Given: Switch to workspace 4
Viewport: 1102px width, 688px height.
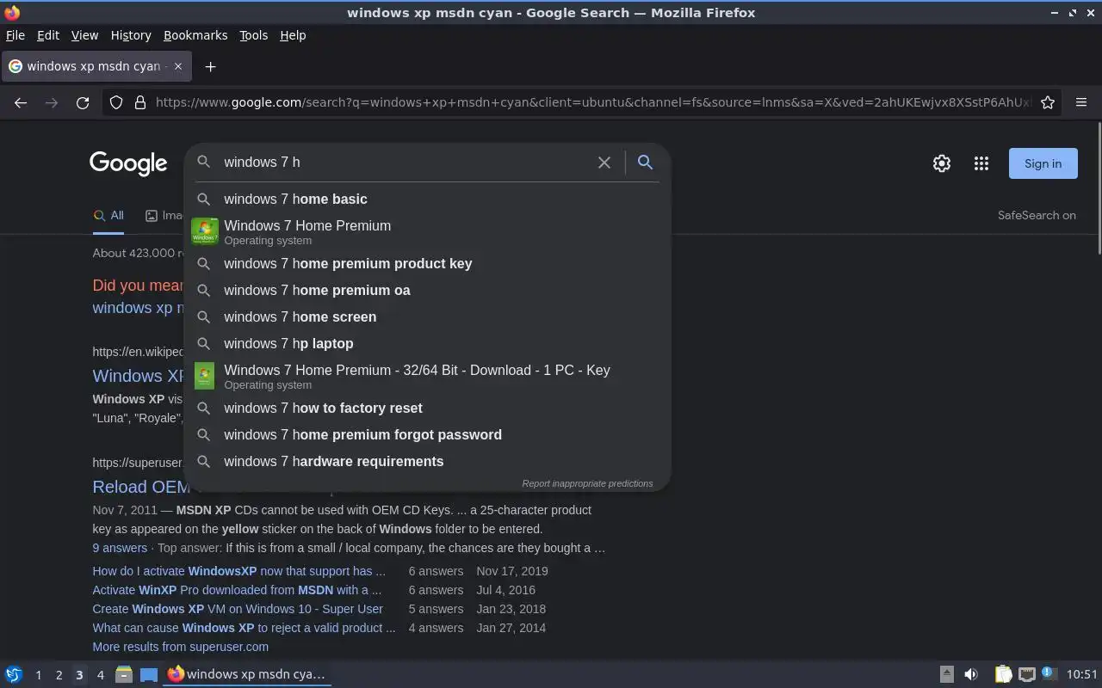Looking at the screenshot, I should 100,675.
